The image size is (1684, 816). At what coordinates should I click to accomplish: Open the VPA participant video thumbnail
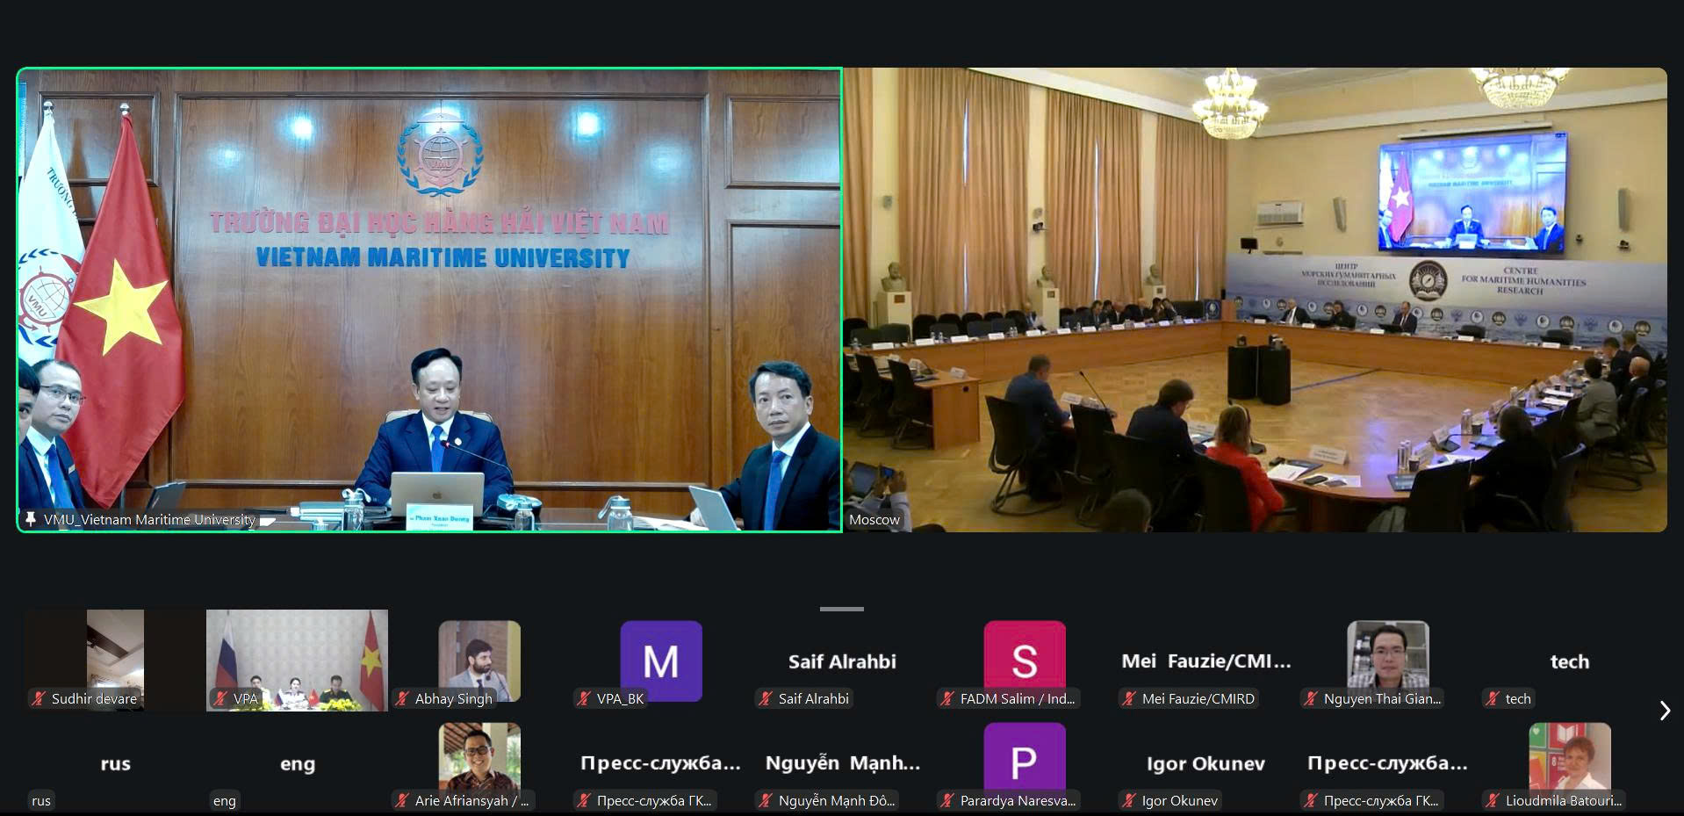pos(297,661)
